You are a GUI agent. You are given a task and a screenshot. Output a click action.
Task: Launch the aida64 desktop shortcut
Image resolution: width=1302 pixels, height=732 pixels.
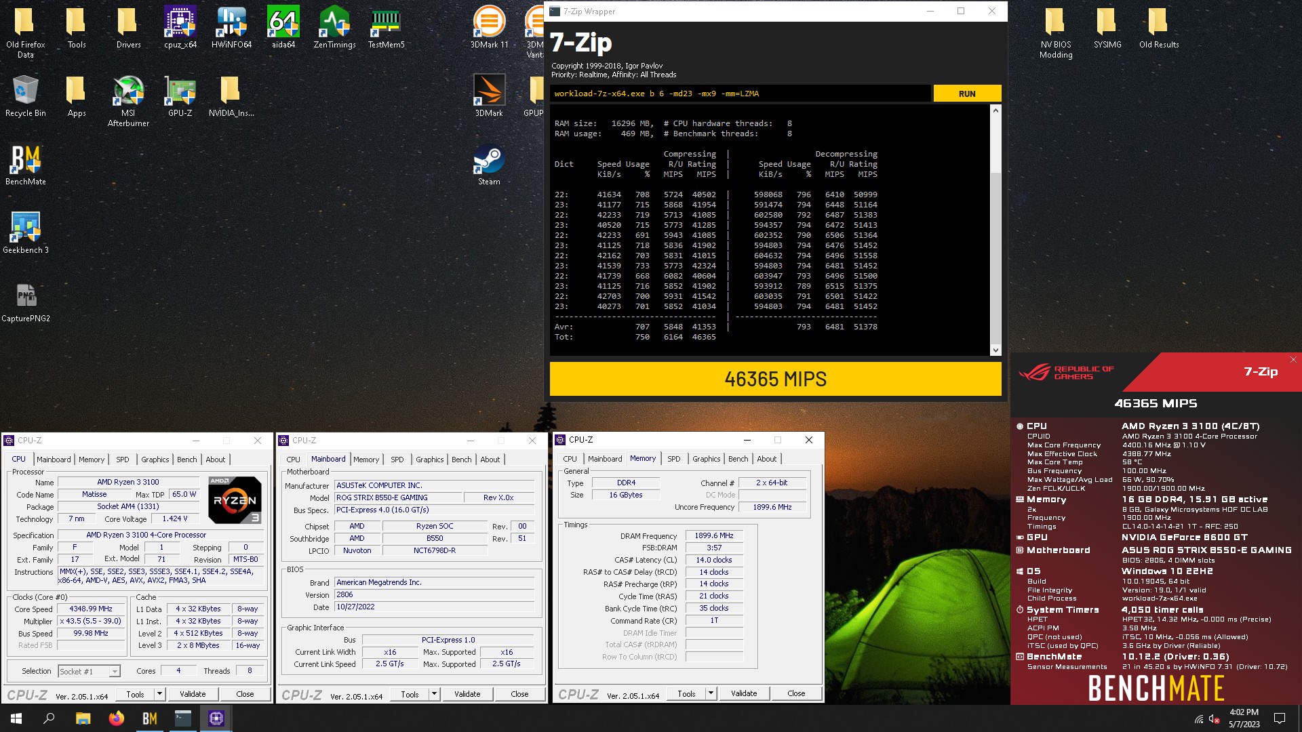tap(283, 27)
